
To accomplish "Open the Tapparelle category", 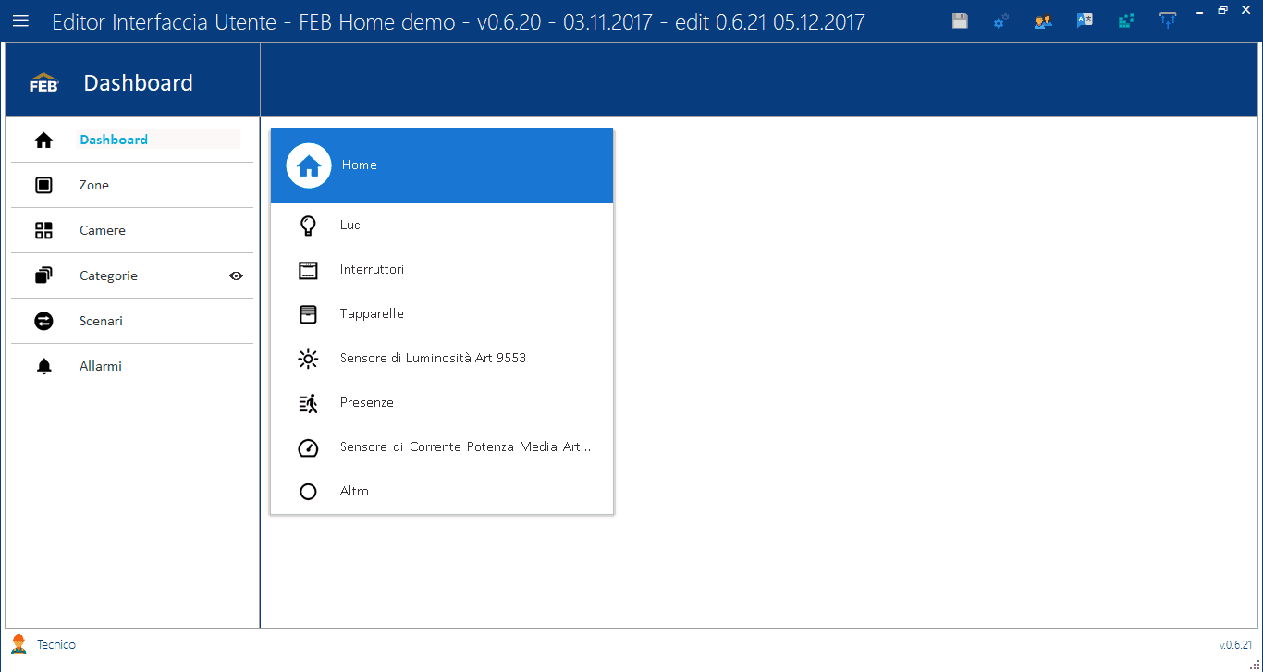I will [442, 314].
